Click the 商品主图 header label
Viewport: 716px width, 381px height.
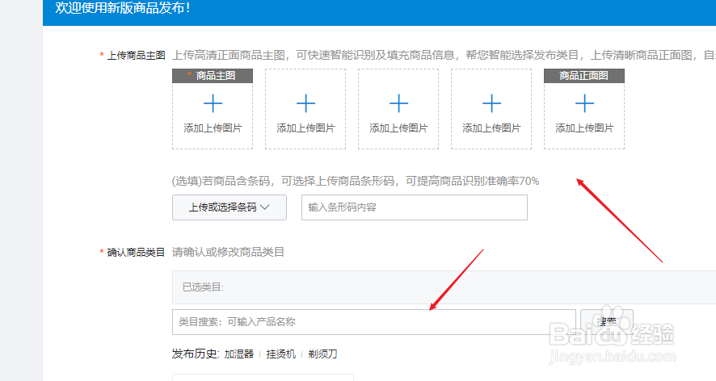pyautogui.click(x=213, y=76)
